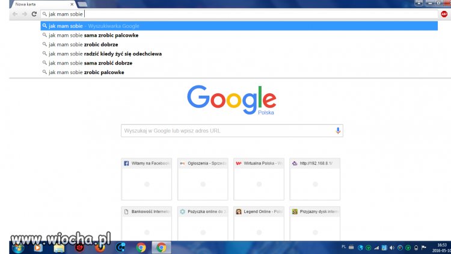The height and width of the screenshot is (254, 451).
Task: Open Windows Explorer from the taskbar
Action: point(59,247)
